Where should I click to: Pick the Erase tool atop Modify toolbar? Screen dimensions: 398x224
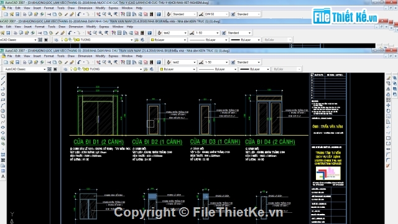(x=388, y=78)
